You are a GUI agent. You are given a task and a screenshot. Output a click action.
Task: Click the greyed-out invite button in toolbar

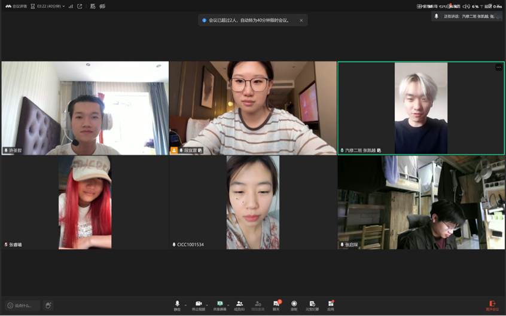coord(258,306)
